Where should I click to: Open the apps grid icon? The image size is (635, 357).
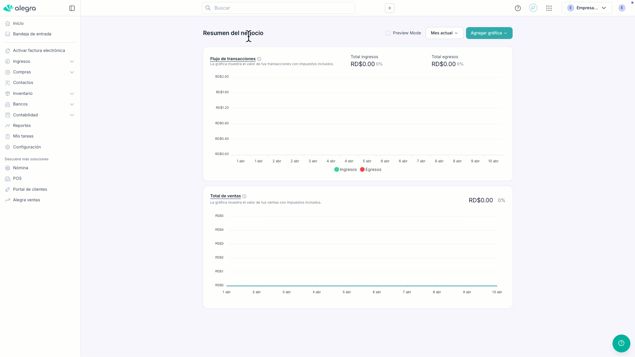point(549,8)
